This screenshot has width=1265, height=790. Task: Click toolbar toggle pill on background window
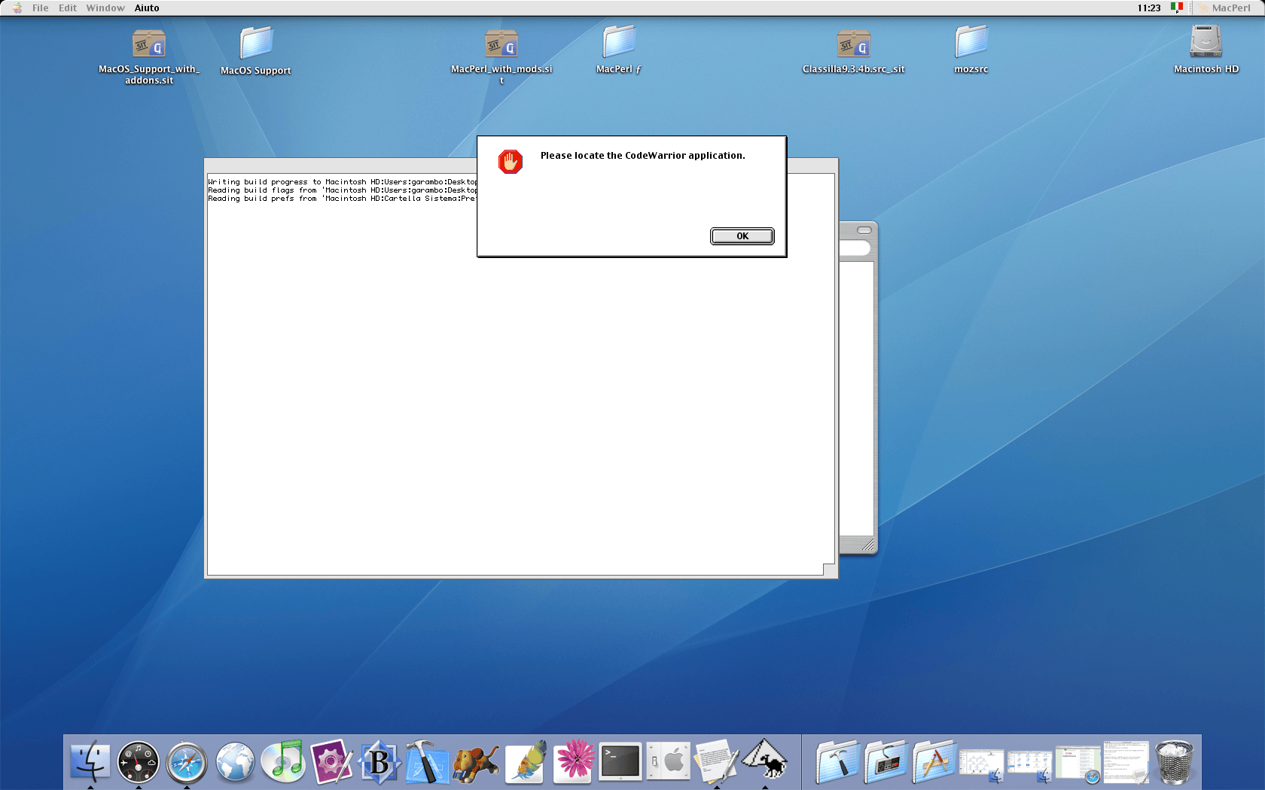click(x=864, y=229)
